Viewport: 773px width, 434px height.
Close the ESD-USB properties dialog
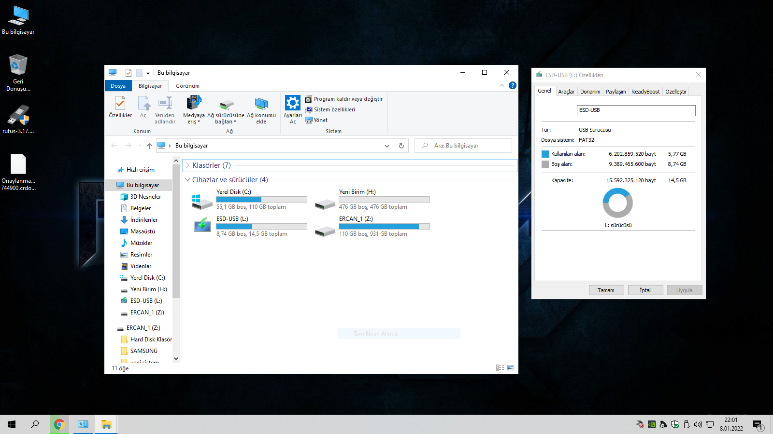(x=698, y=75)
